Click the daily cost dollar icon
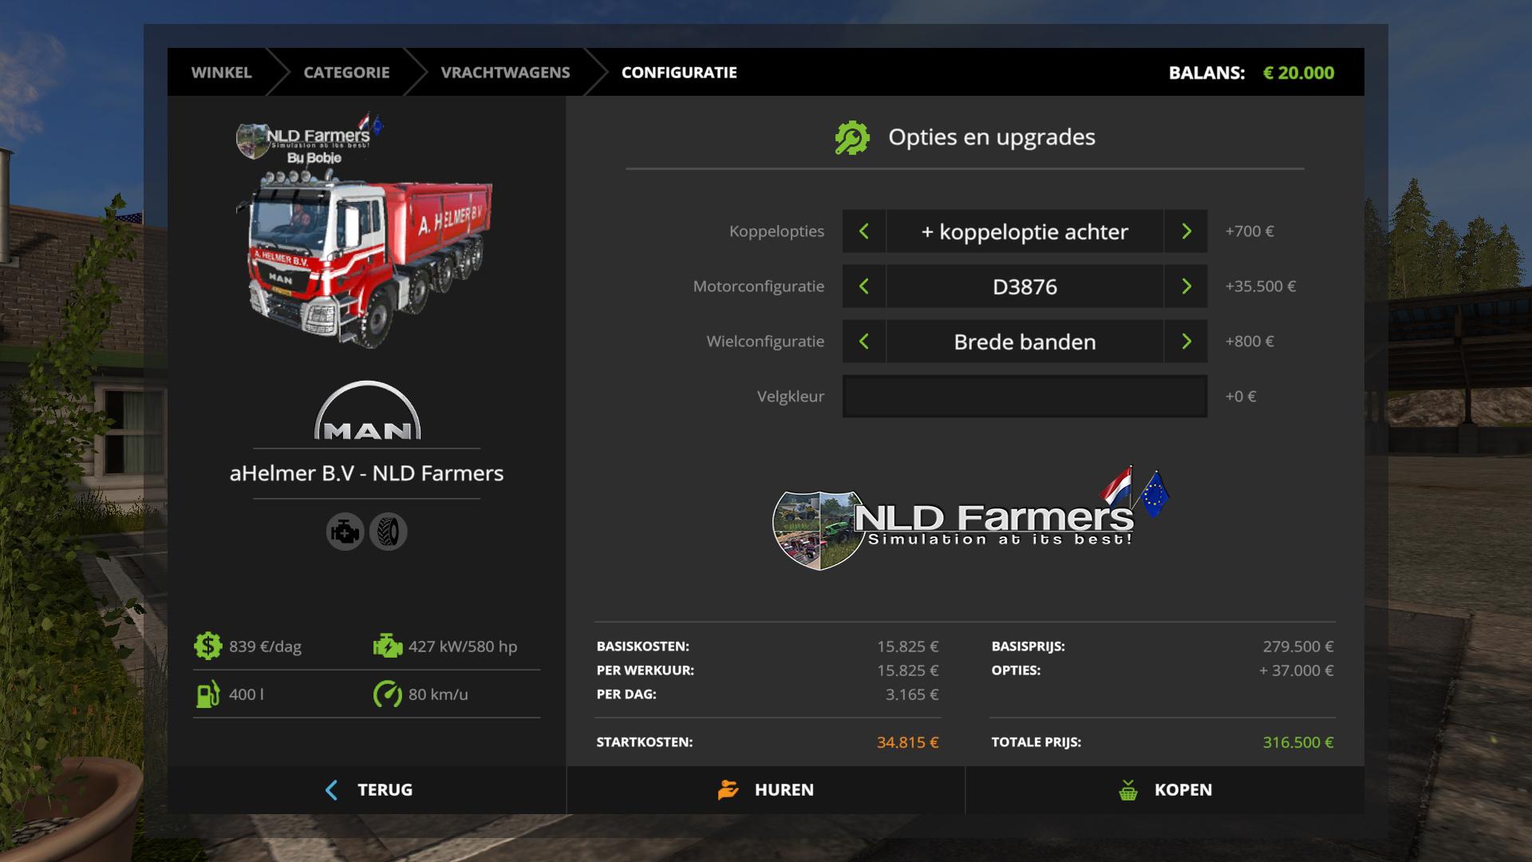The image size is (1532, 862). coord(207,646)
